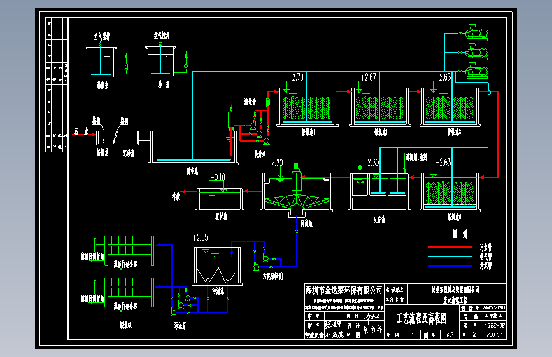The height and width of the screenshot is (357, 552).
Task: Click the 污水 inlet label
Action: coord(81,131)
